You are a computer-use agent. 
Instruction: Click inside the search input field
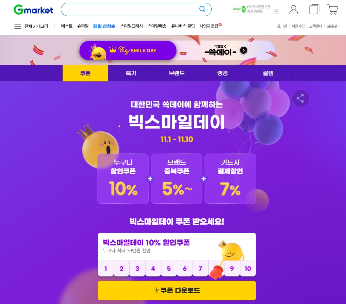click(x=130, y=9)
